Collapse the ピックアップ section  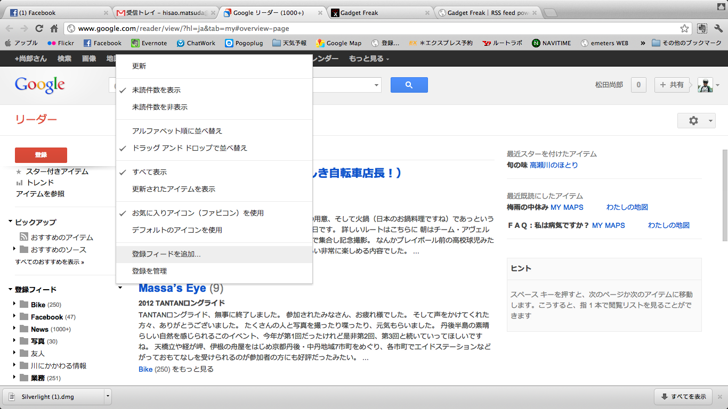11,222
